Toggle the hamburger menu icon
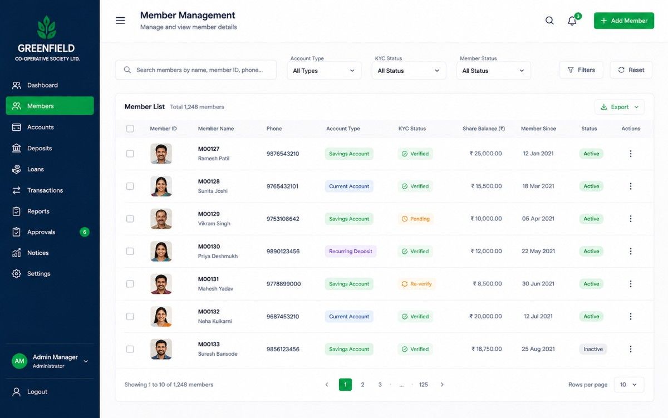The width and height of the screenshot is (668, 418). tap(120, 21)
